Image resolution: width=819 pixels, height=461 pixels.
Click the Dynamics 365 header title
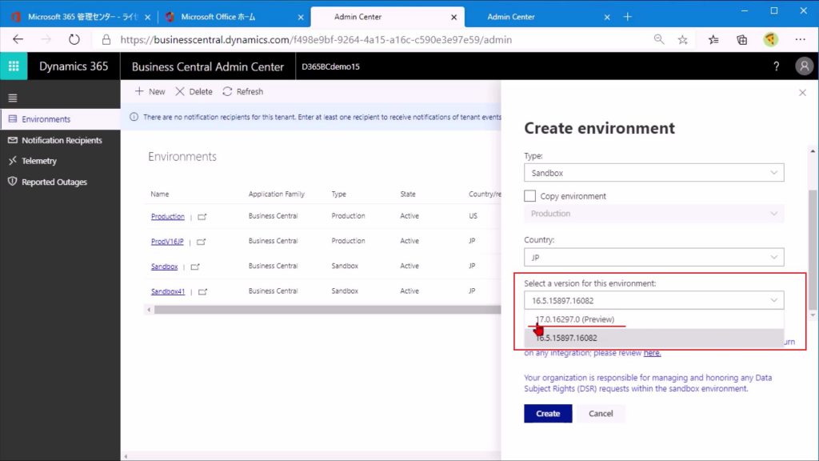[74, 66]
